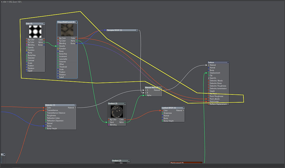This screenshot has width=285, height=168.
Task: Click the Surface node title
Action: [211, 62]
